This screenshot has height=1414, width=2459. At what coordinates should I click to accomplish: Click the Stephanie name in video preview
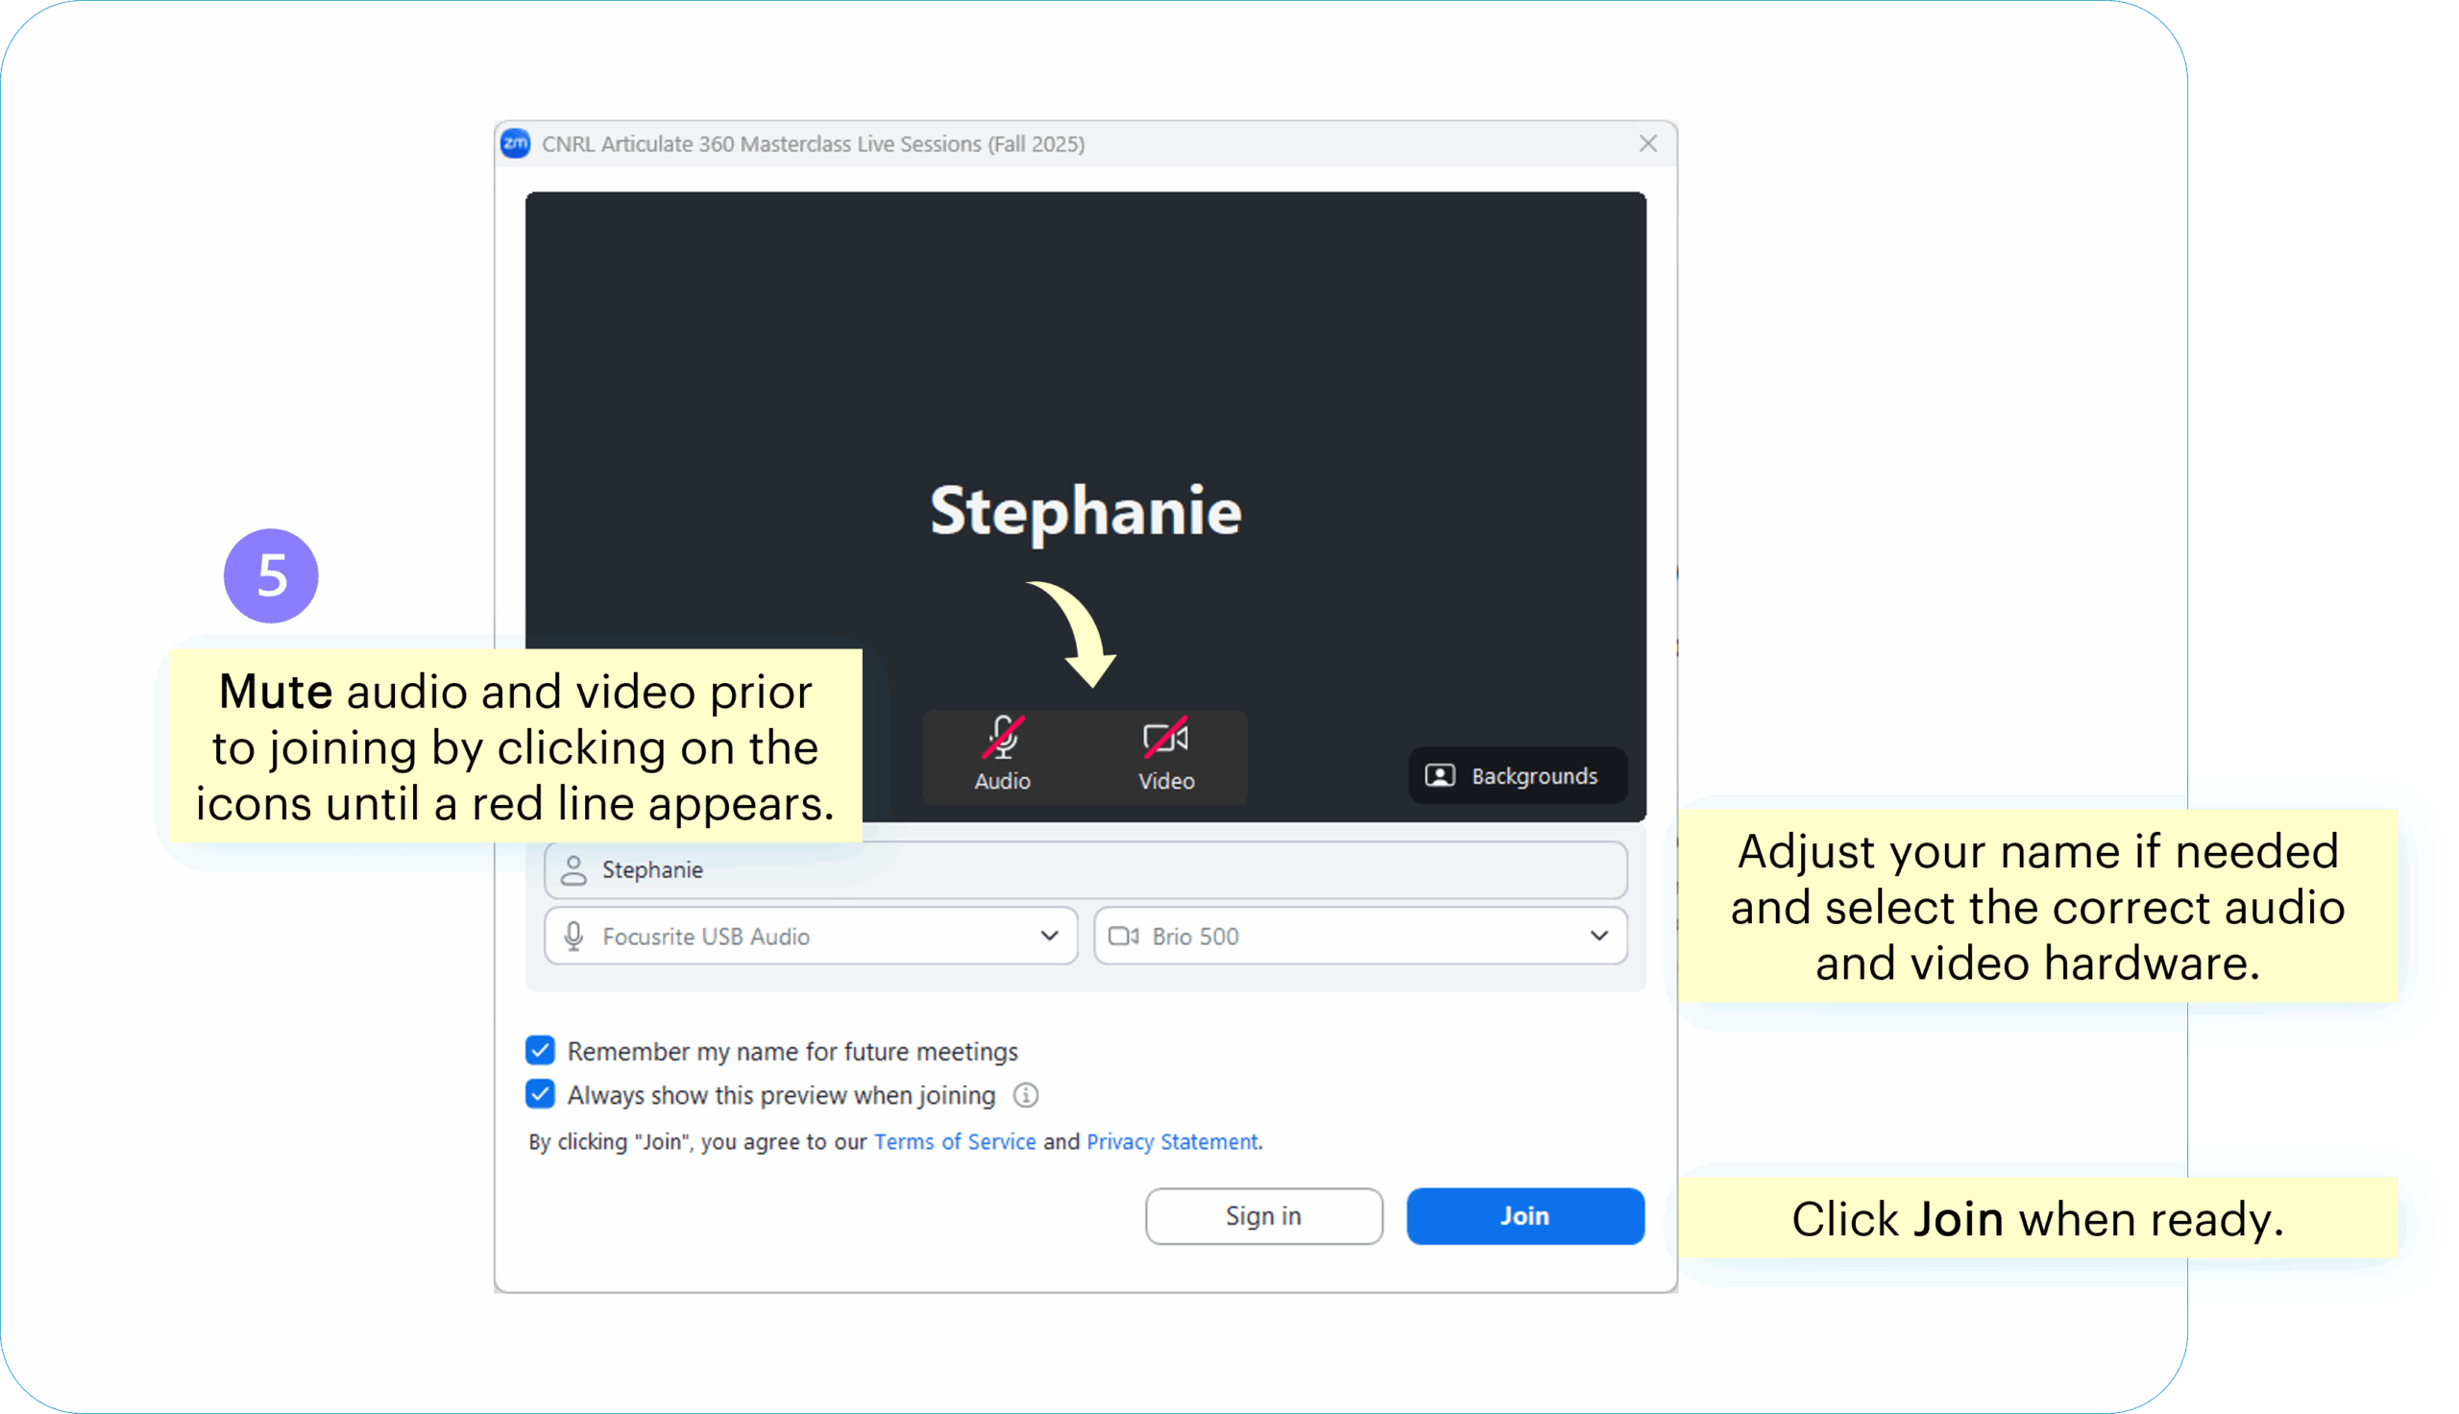pos(1085,512)
